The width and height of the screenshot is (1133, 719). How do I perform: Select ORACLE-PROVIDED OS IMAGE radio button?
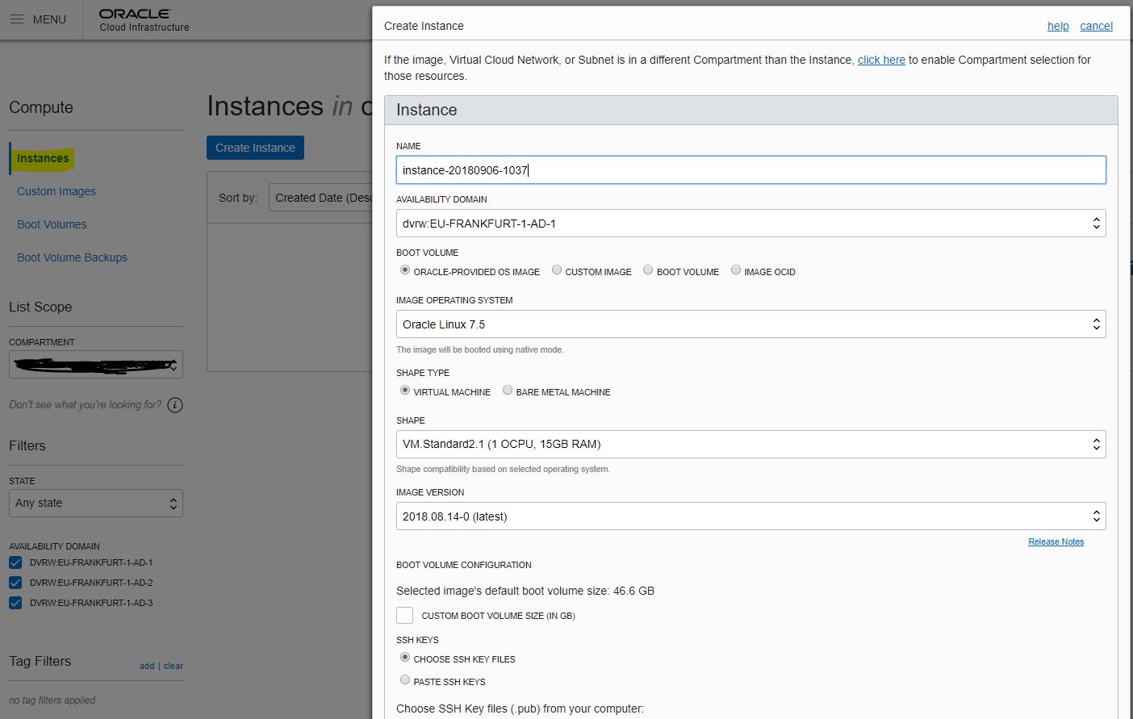point(405,270)
